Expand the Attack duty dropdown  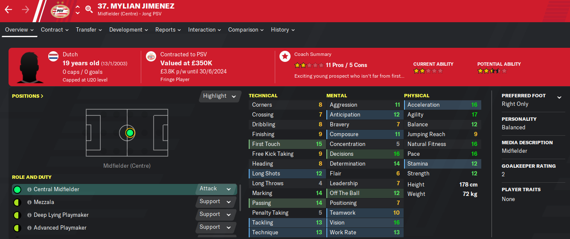point(216,189)
